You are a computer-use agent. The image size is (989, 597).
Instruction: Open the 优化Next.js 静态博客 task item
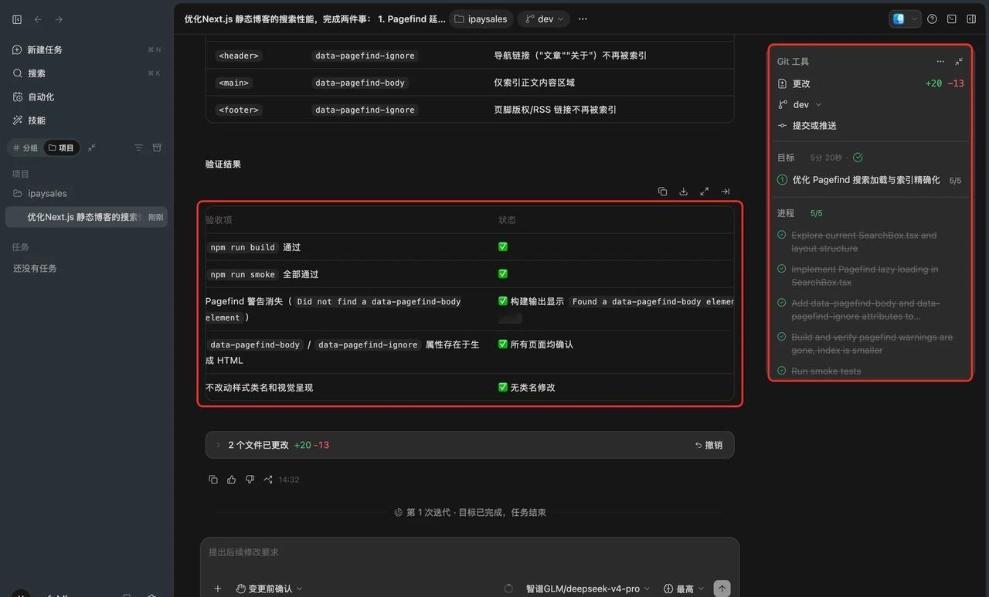pyautogui.click(x=87, y=217)
